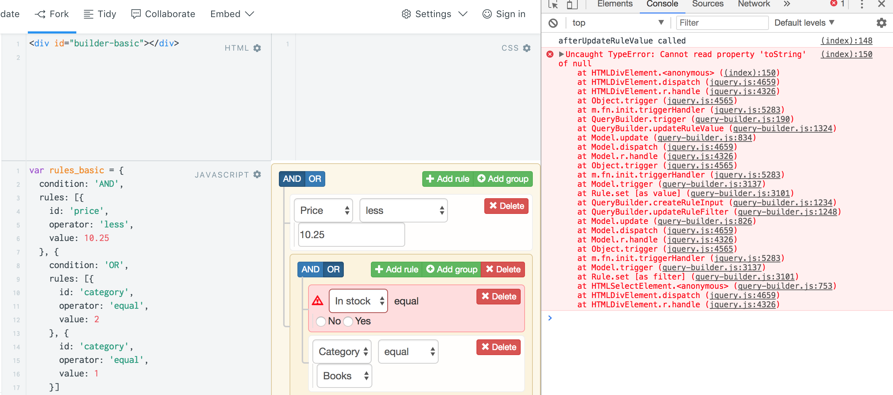Click Add rule in nested group
The image size is (893, 395).
(397, 270)
